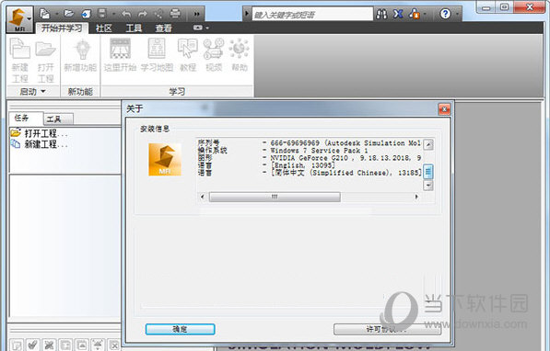Close the 关于 About dialog
Image resolution: width=550 pixels, height=351 pixels.
(x=444, y=109)
